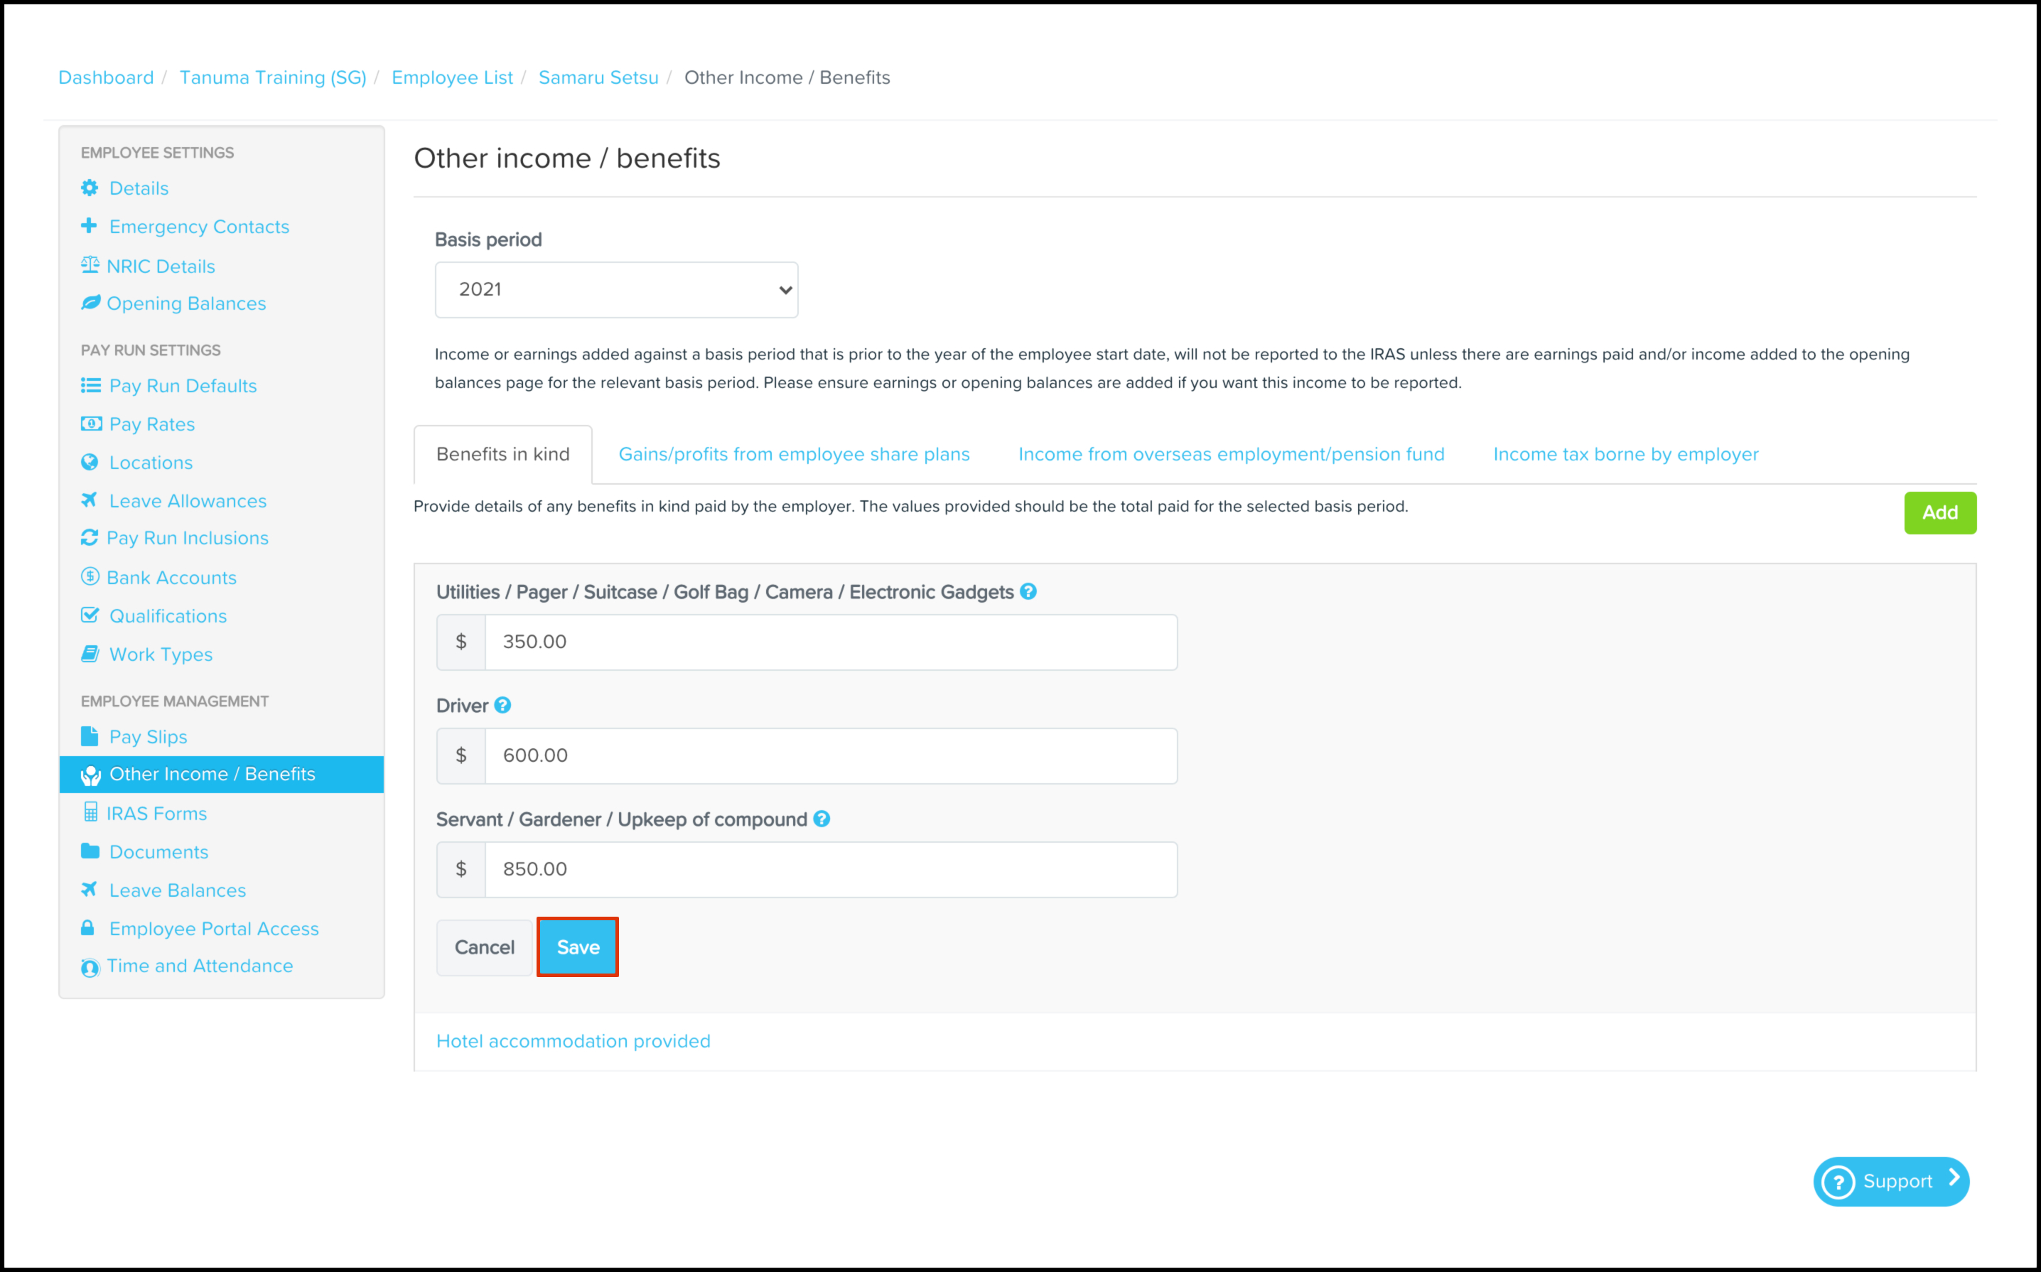Click help icon next to Servant / Gardener
Viewport: 2041px width, 1272px height.
(x=822, y=819)
